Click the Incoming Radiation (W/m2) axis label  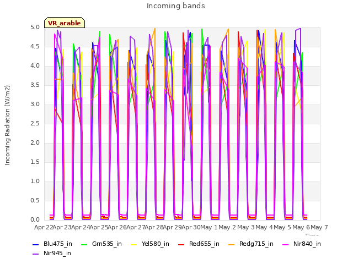click(x=7, y=125)
